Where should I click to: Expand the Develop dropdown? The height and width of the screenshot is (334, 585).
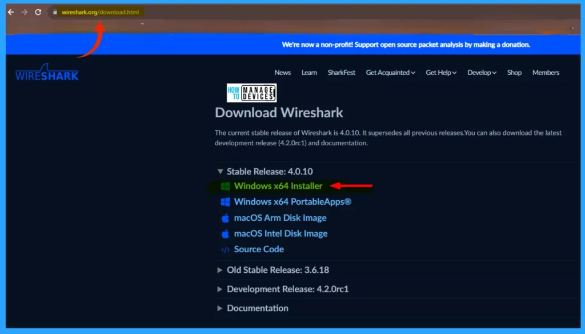pos(482,73)
